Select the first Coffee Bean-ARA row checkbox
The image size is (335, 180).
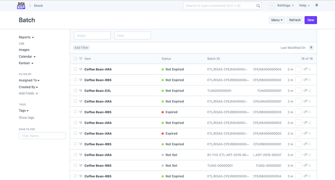pyautogui.click(x=75, y=69)
